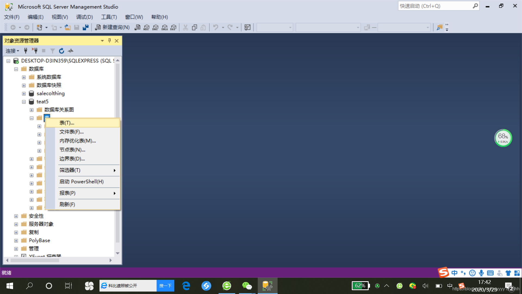Image resolution: width=522 pixels, height=294 pixels.
Task: Close the Object Explorer panel
Action: point(117,41)
